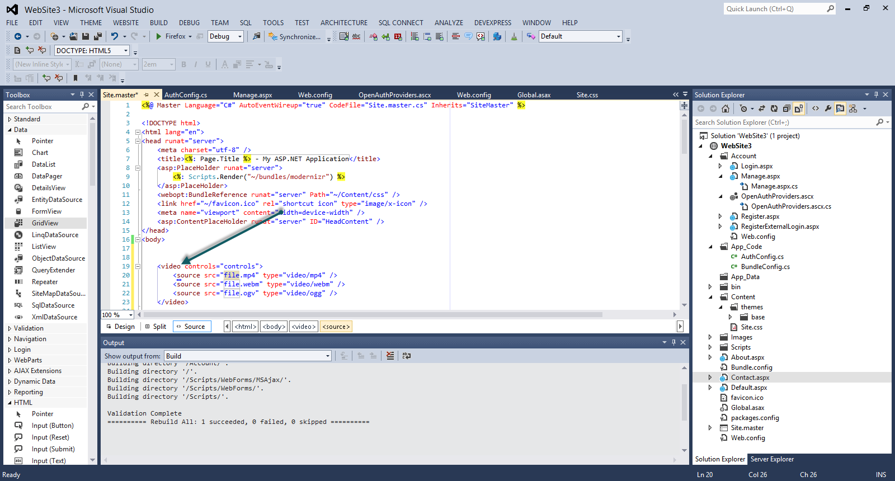The height and width of the screenshot is (481, 895).
Task: Click the New Web Site icon
Action: [x=54, y=36]
